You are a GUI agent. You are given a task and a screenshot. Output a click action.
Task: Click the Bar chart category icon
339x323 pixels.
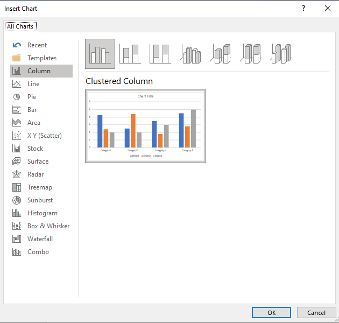(17, 110)
